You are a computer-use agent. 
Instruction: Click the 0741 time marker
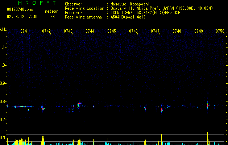point(25,31)
